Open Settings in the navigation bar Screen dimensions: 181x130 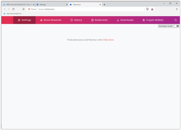tap(25, 20)
